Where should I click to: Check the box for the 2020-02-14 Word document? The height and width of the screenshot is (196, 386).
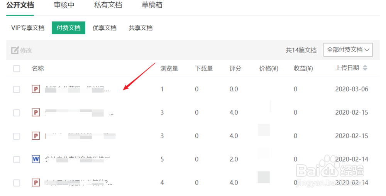(x=17, y=159)
